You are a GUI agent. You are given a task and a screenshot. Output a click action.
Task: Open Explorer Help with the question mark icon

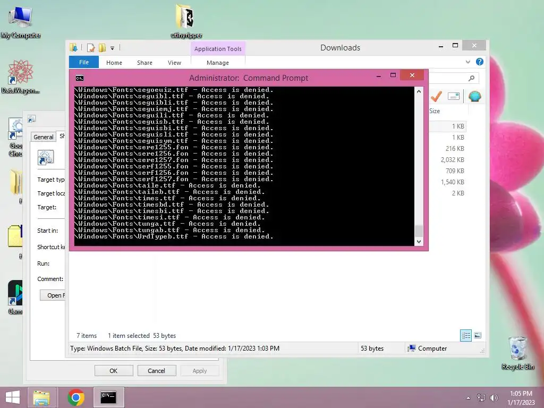pyautogui.click(x=480, y=62)
